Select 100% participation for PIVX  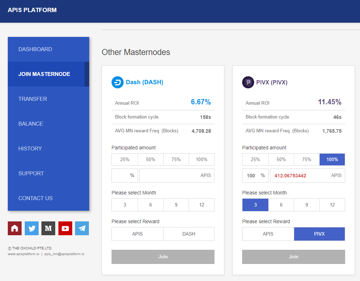tap(332, 160)
